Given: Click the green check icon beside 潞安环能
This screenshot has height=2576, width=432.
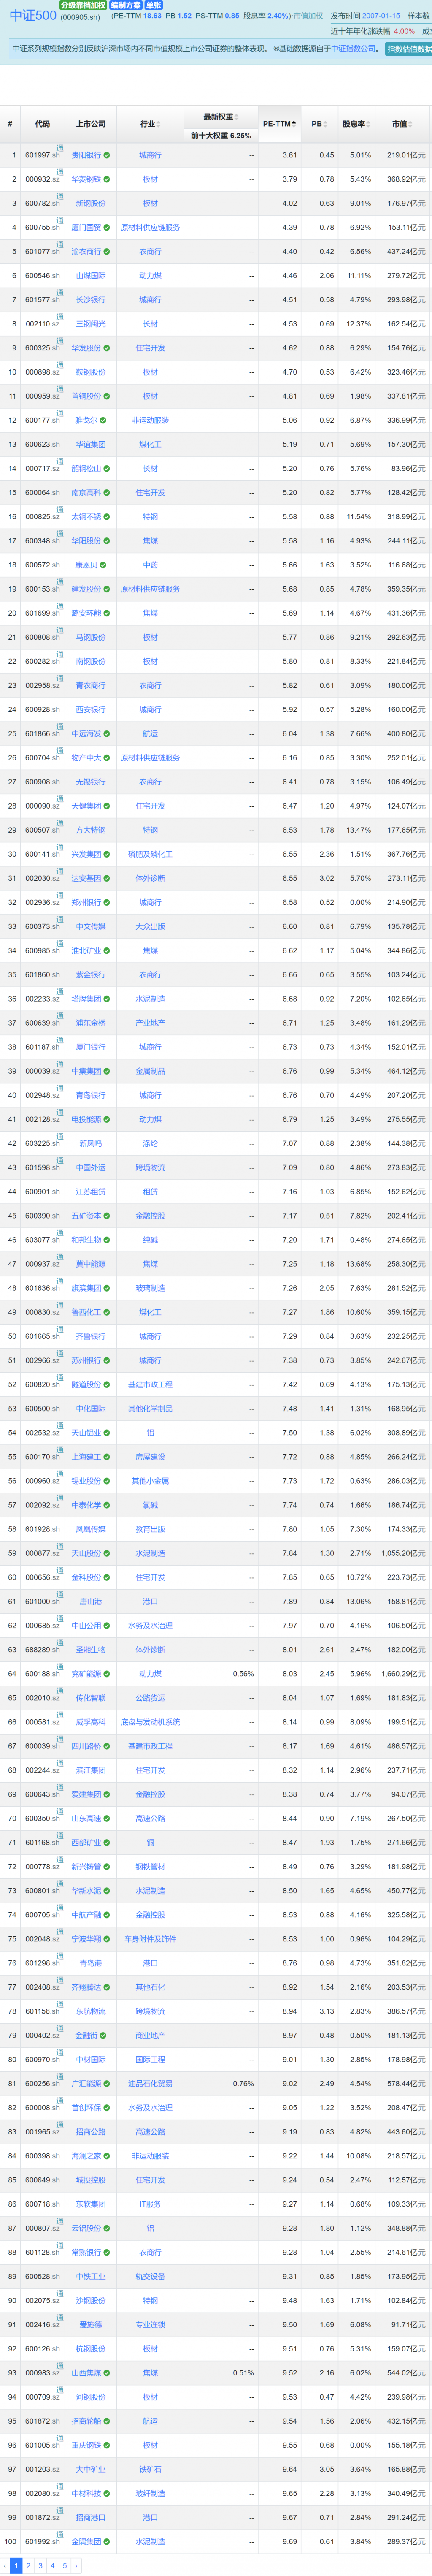Looking at the screenshot, I should [107, 613].
